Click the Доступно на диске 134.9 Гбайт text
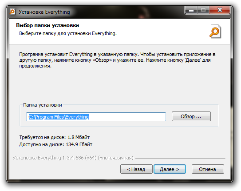Viewport: 241px width, 191px height. click(56, 144)
